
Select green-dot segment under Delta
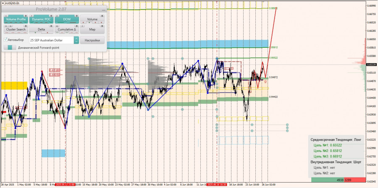(35, 33)
